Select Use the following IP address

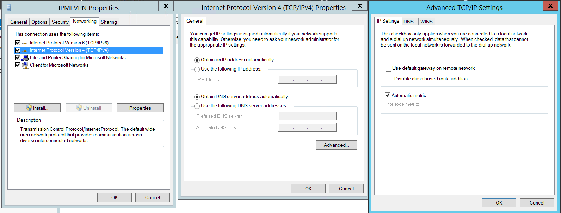pos(197,69)
